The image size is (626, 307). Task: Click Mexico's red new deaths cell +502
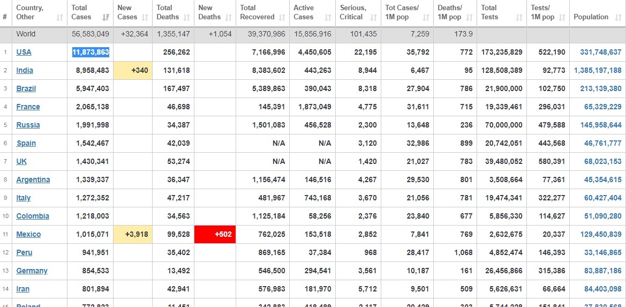coord(215,234)
